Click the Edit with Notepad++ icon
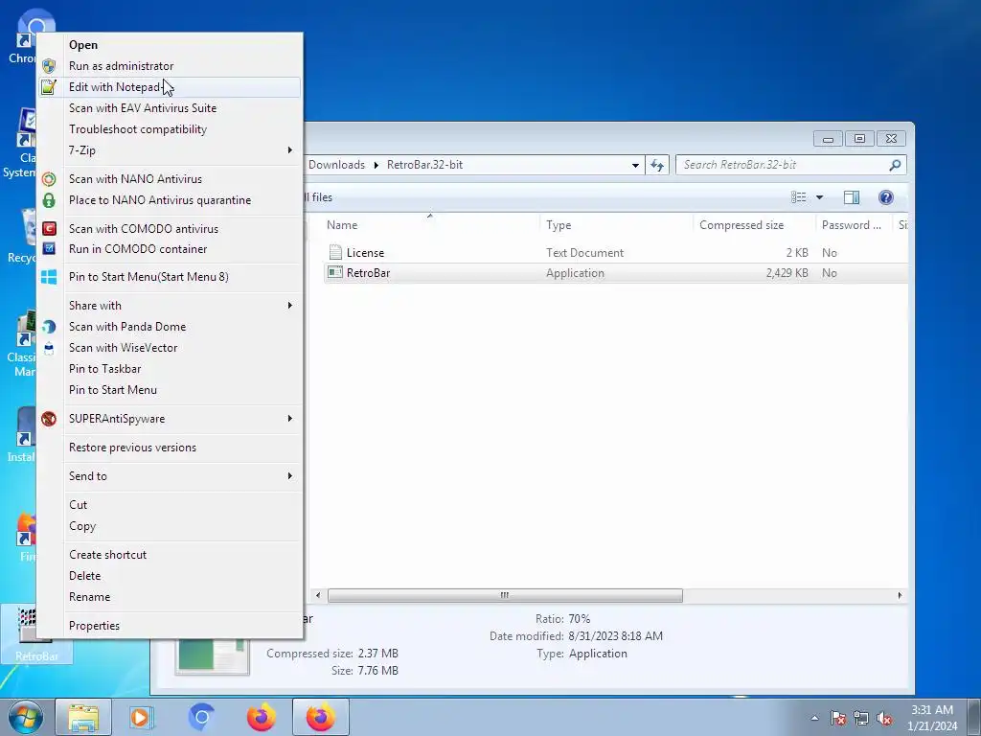 pos(49,87)
